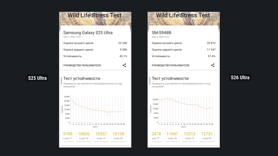Click Тест устойчивости heading on S25 Ultra screen
Image resolution: width=278 pixels, height=156 pixels.
pos(82,78)
